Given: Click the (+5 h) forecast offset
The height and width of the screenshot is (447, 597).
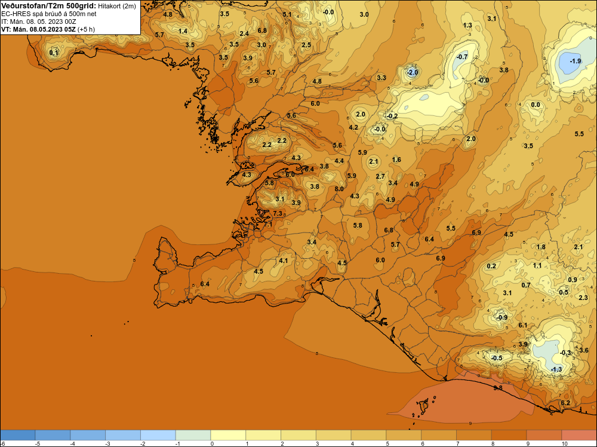Looking at the screenshot, I should pyautogui.click(x=86, y=29).
